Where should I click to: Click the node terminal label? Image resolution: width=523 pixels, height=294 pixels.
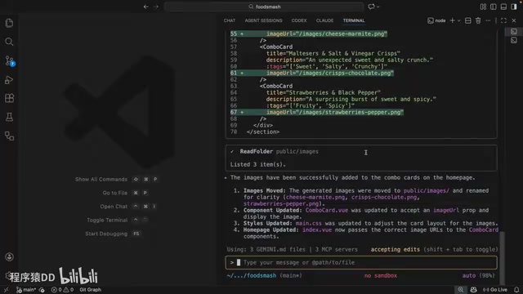point(436,20)
